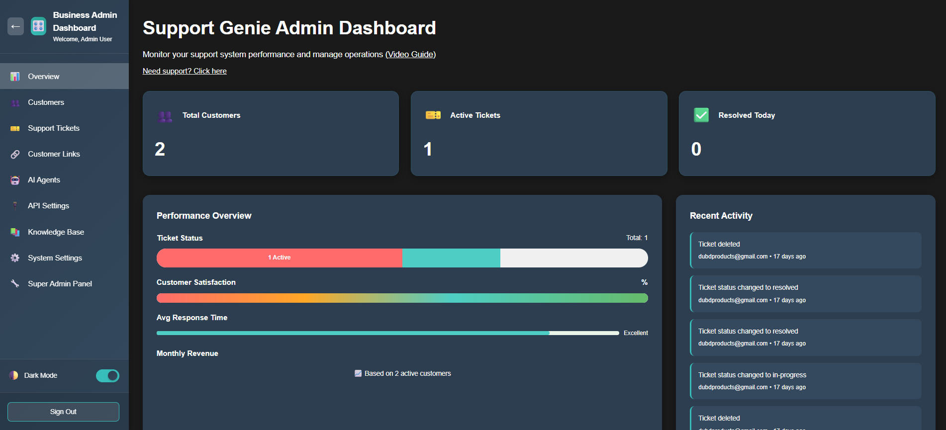This screenshot has width=946, height=430.
Task: Go to Support Tickets section
Action: coord(54,128)
